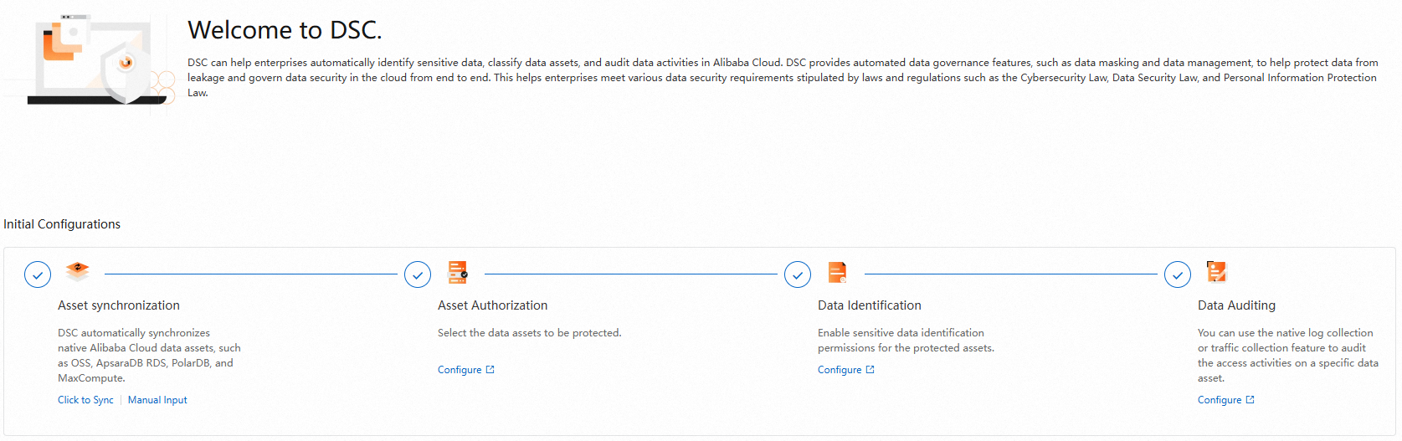Click external-link icon beside Asset Authorization Configure
The height and width of the screenshot is (441, 1402).
tap(490, 370)
